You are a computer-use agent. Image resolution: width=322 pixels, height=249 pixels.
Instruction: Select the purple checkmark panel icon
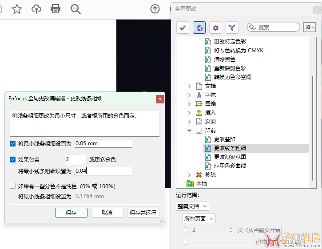click(183, 28)
